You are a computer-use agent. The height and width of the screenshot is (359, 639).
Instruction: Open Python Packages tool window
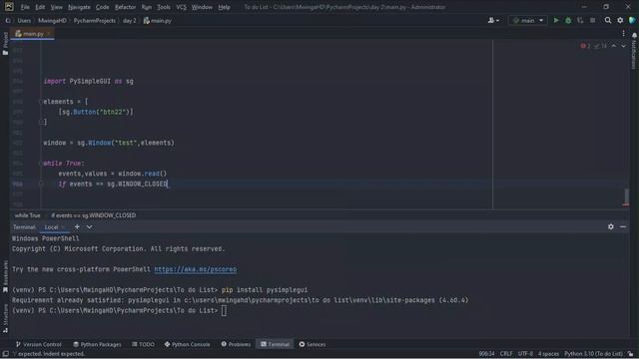tap(97, 344)
